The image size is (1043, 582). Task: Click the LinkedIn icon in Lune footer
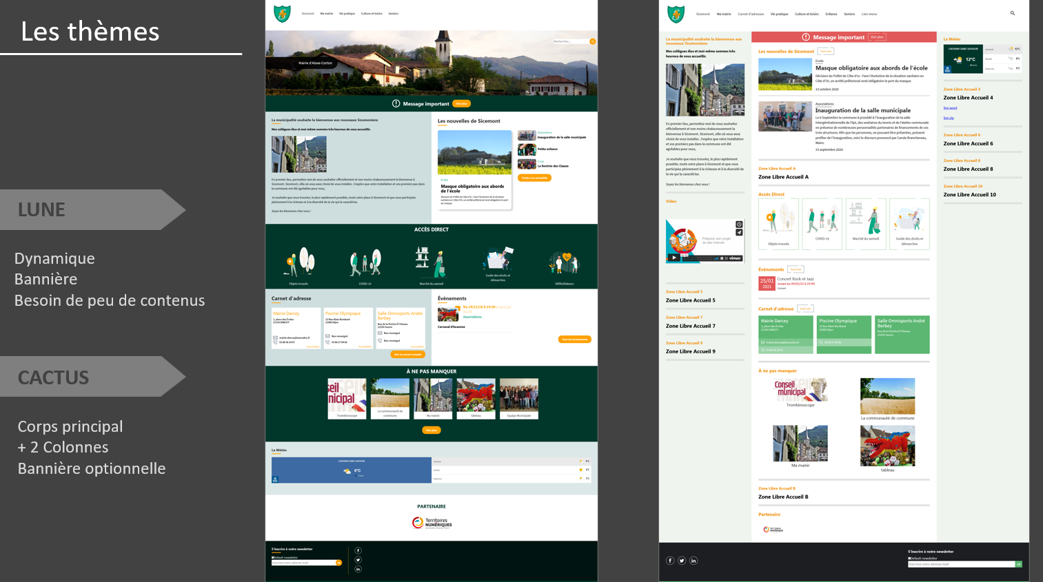358,569
